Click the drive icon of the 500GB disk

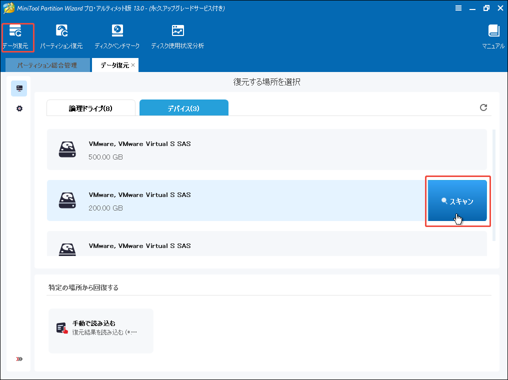coord(67,149)
